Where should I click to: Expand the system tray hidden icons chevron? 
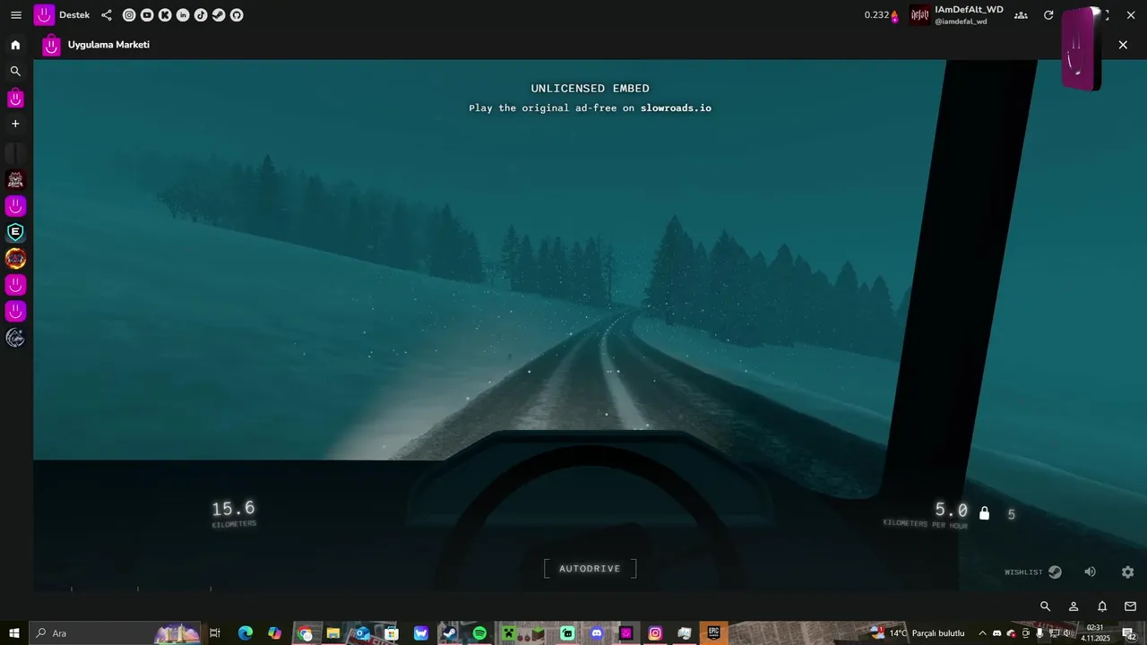(x=982, y=633)
